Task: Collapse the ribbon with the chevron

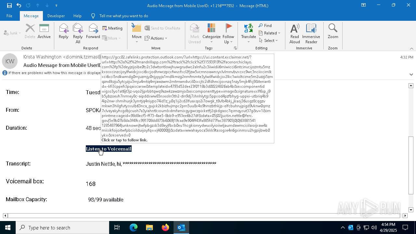Action: click(411, 48)
